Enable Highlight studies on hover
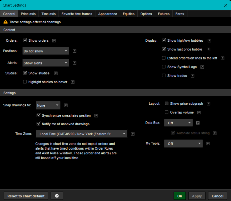Image resolution: width=231 pixels, height=201 pixels. pos(25,82)
